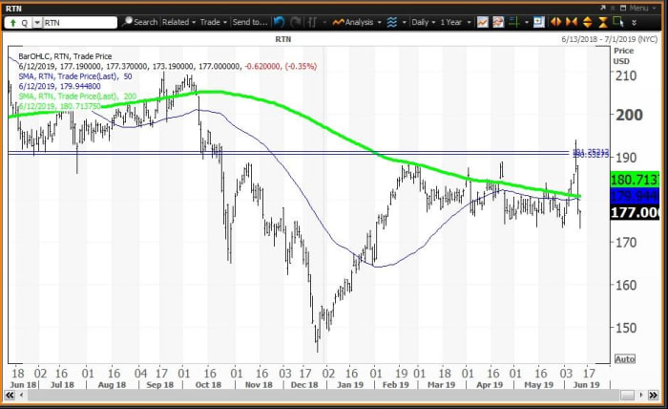Image resolution: width=668 pixels, height=409 pixels.
Task: Click the greyed redo arrow icon
Action: pyautogui.click(x=295, y=22)
